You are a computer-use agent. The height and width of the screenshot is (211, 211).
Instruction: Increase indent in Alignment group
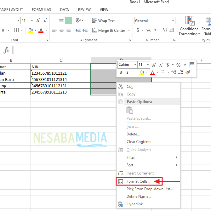click(85, 30)
